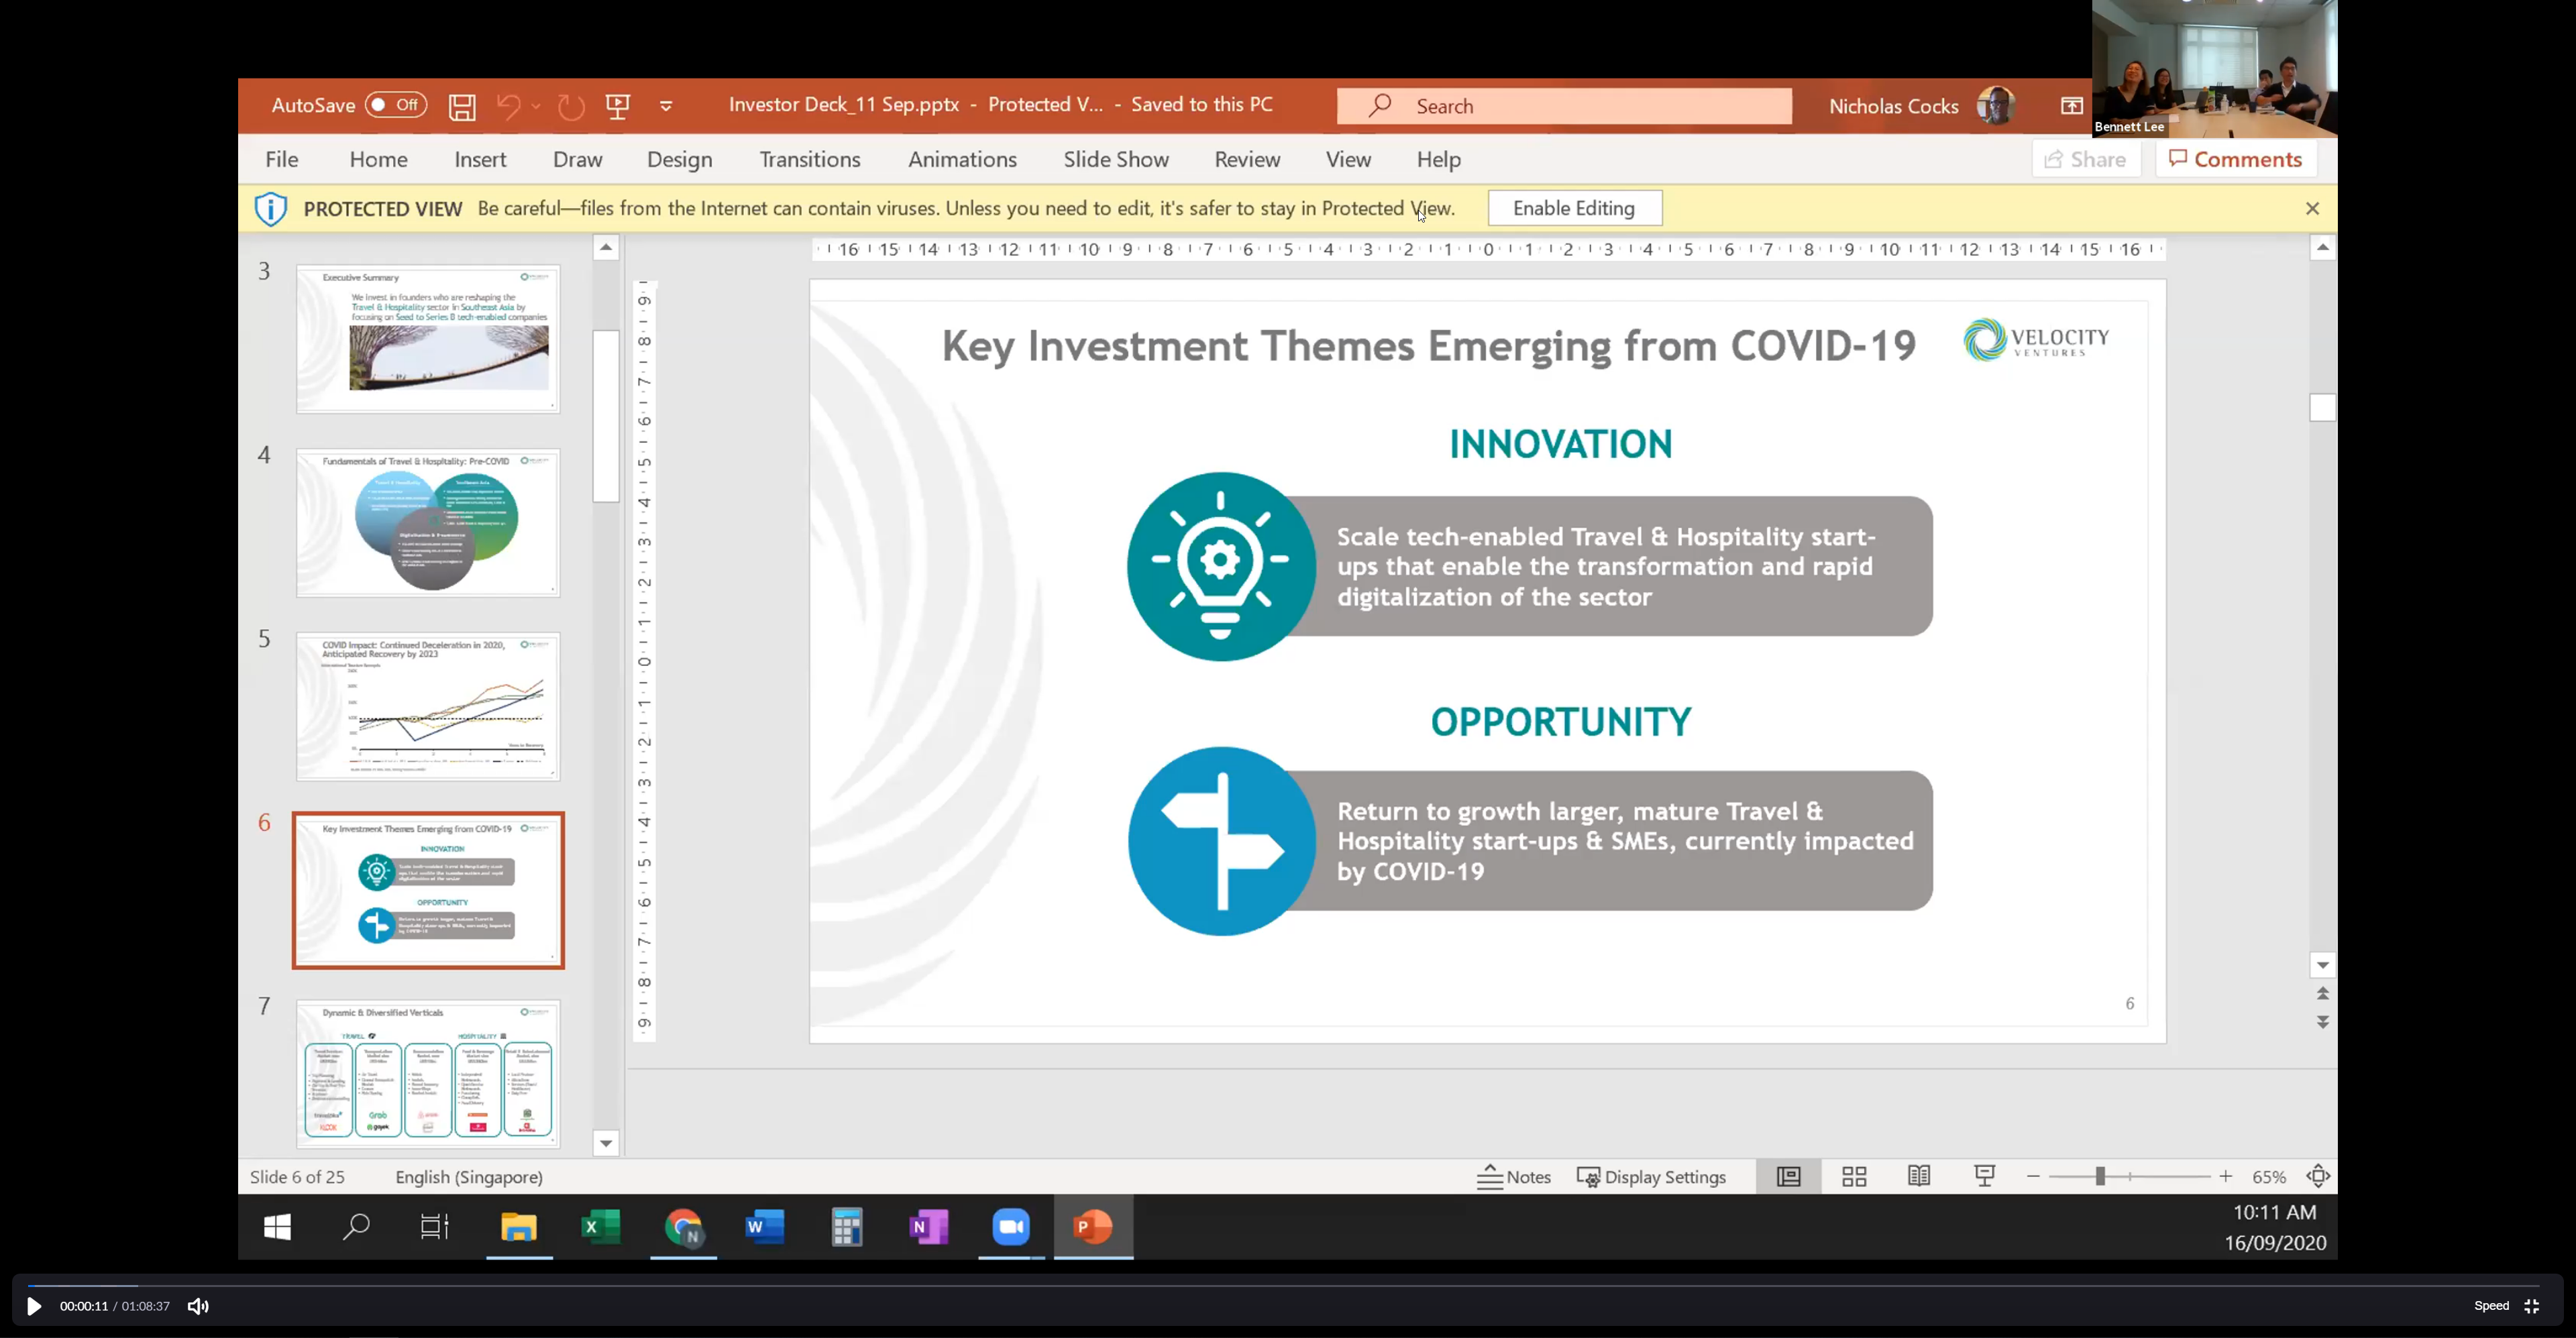Open the Transitions ribbon tab

[809, 160]
